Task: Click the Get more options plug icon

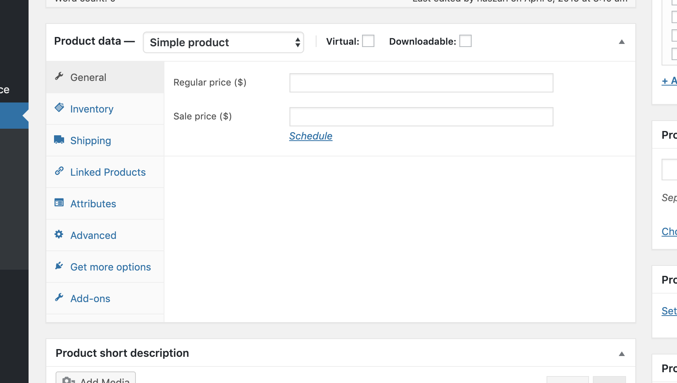Action: (x=59, y=266)
